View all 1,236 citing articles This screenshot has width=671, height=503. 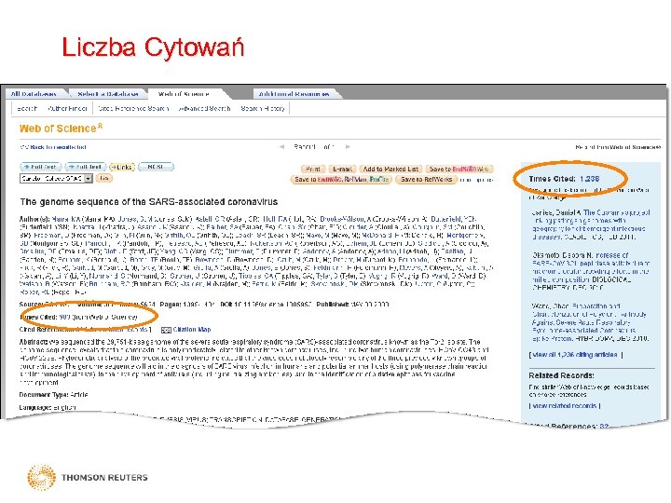[x=575, y=355]
